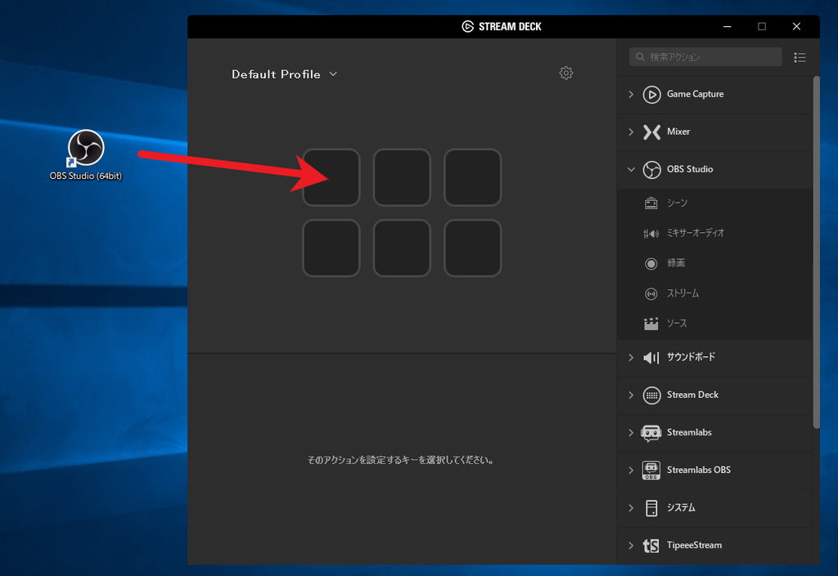Select the bottom-left Stream Deck key
This screenshot has height=576, width=838.
click(x=331, y=248)
